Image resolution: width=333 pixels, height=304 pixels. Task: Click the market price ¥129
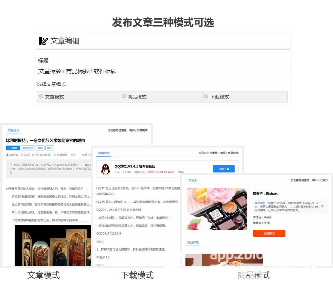pos(268,217)
